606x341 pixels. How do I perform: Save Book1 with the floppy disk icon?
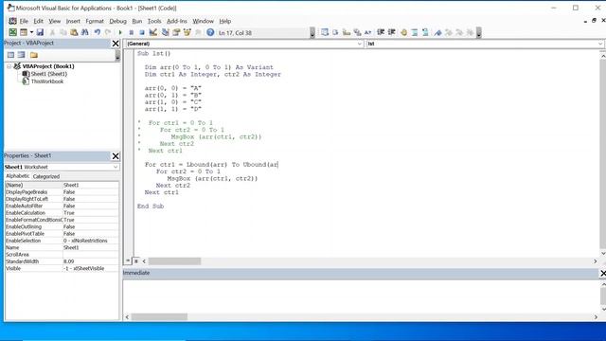point(40,32)
